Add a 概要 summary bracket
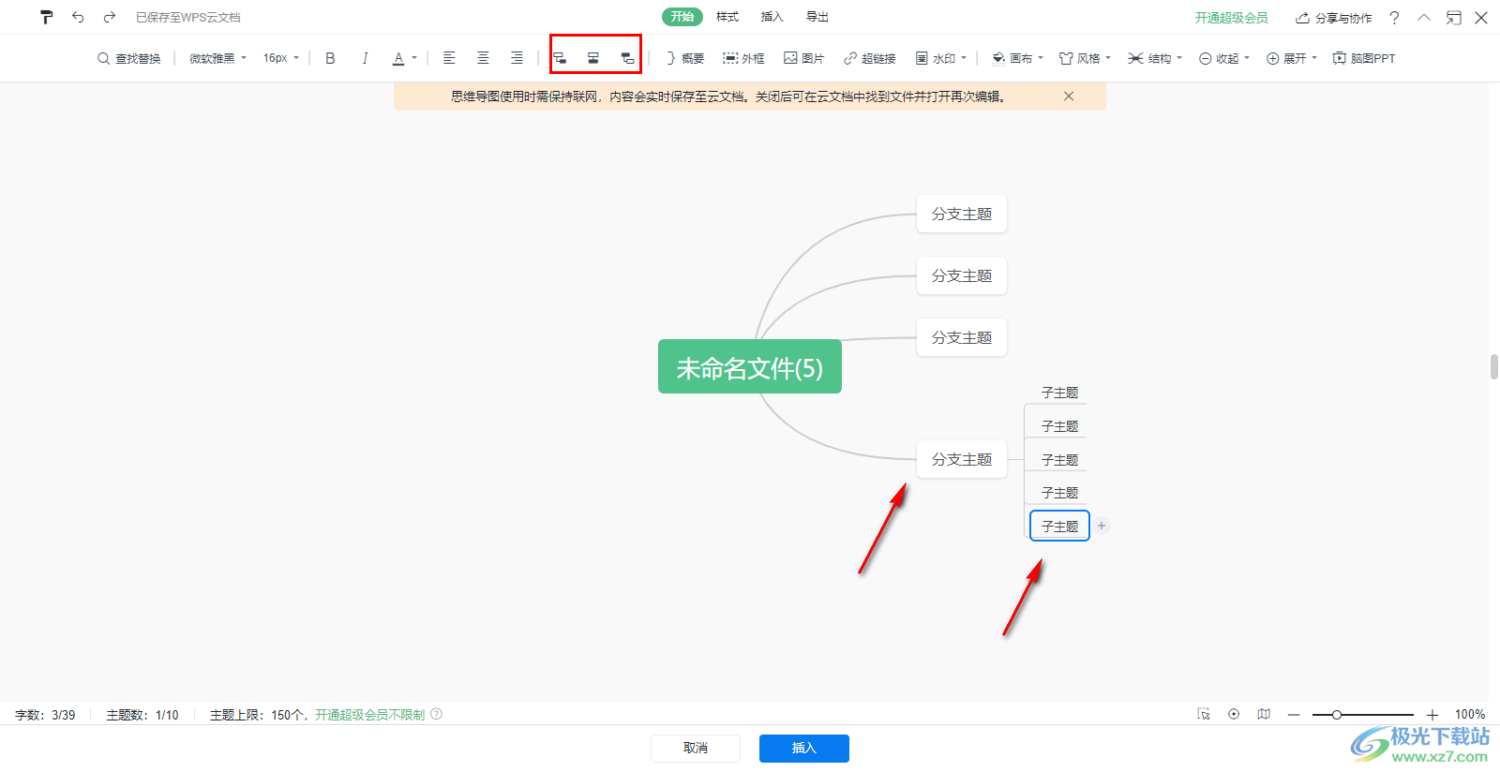The height and width of the screenshot is (772, 1500). [684, 58]
